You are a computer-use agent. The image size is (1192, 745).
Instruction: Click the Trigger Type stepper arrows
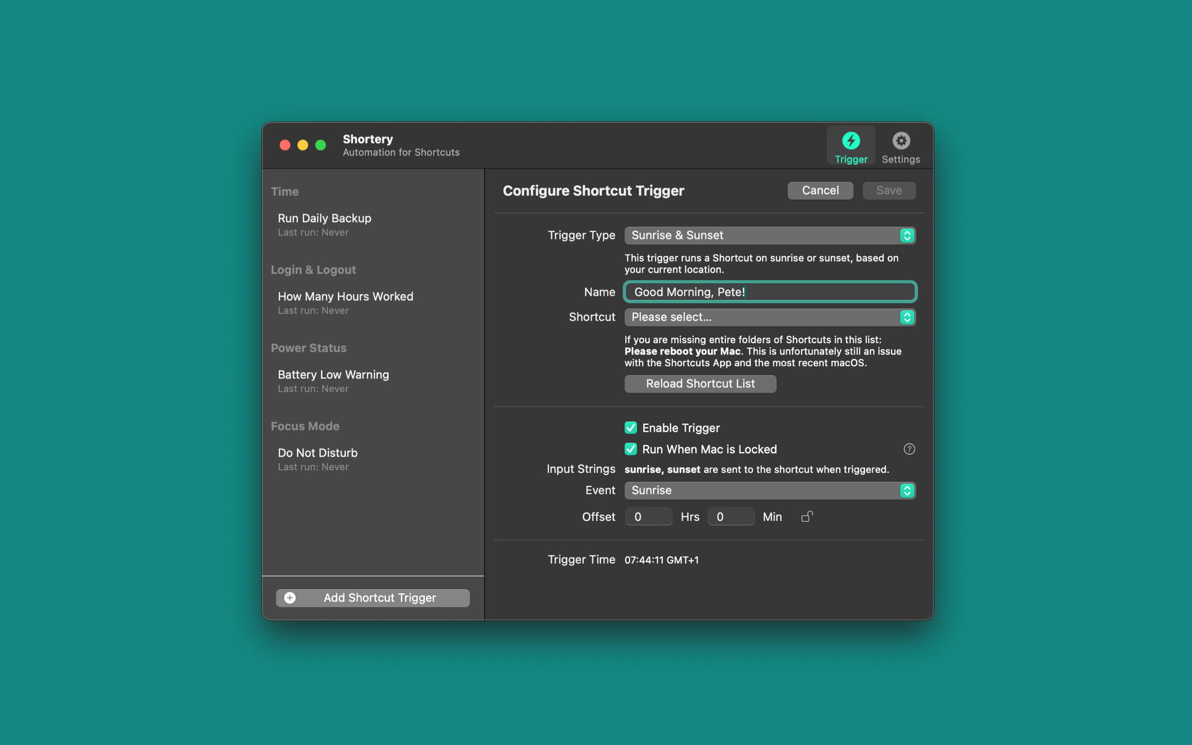click(x=907, y=236)
